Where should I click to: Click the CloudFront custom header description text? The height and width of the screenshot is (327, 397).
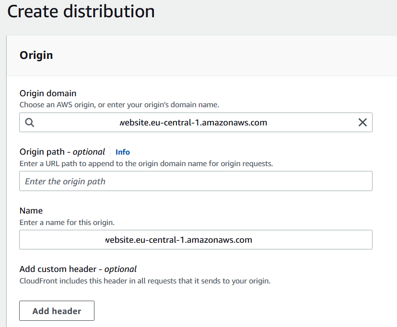pos(145,281)
